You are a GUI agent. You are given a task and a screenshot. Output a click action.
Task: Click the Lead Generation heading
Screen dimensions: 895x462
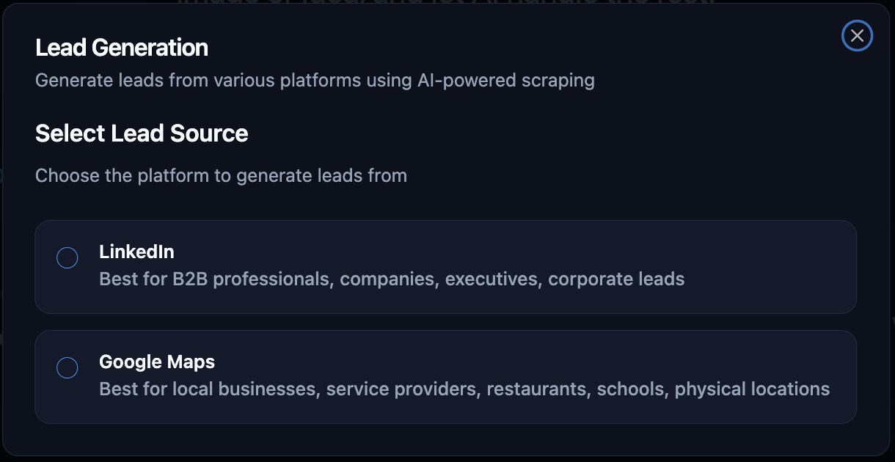122,47
